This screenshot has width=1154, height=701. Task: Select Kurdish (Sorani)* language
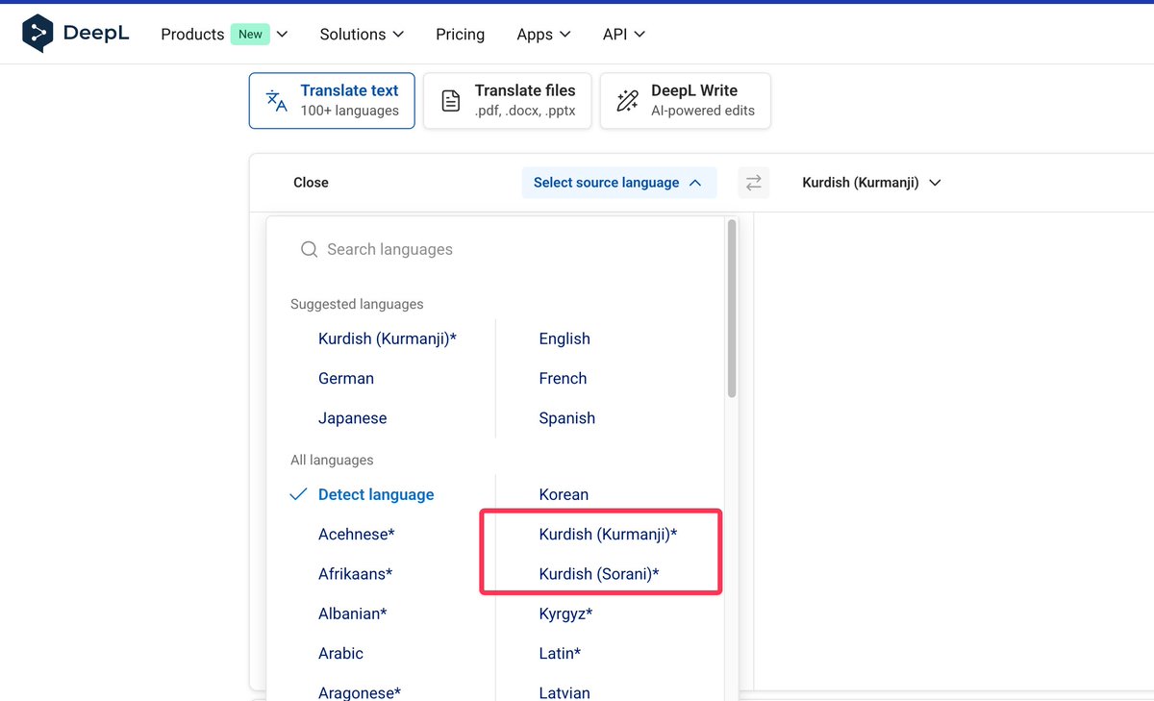tap(599, 574)
